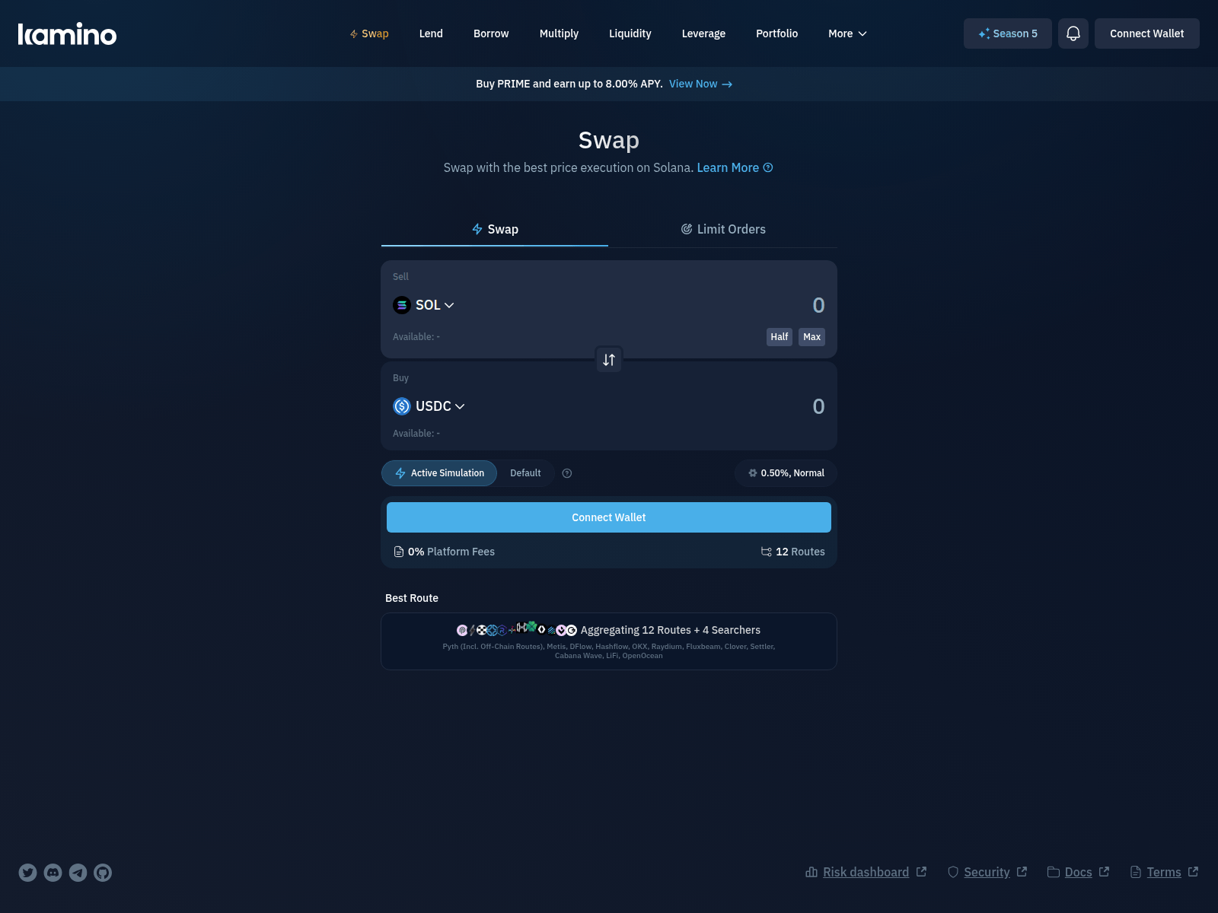Click the slippage settings gear icon
This screenshot has width=1218, height=913.
tap(753, 473)
